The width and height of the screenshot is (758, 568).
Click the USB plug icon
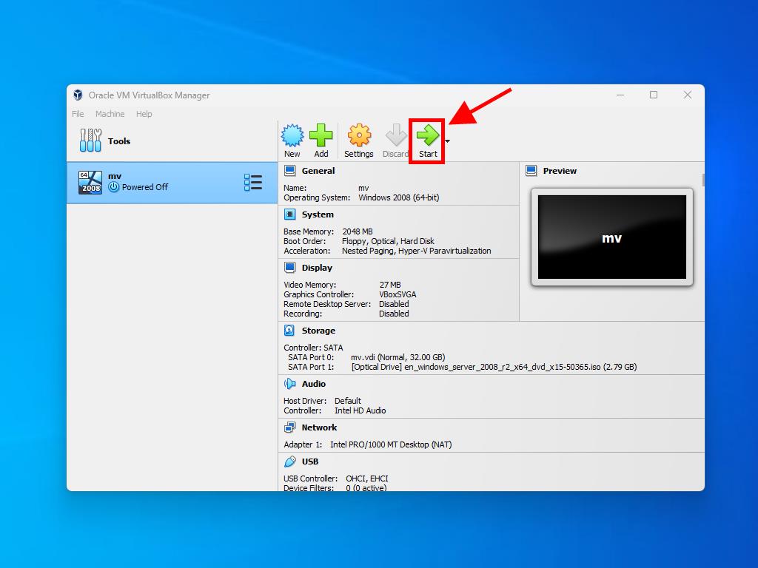(x=289, y=461)
